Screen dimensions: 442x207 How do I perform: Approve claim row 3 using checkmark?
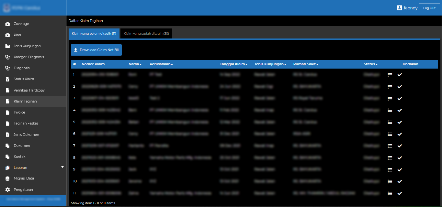[400, 99]
